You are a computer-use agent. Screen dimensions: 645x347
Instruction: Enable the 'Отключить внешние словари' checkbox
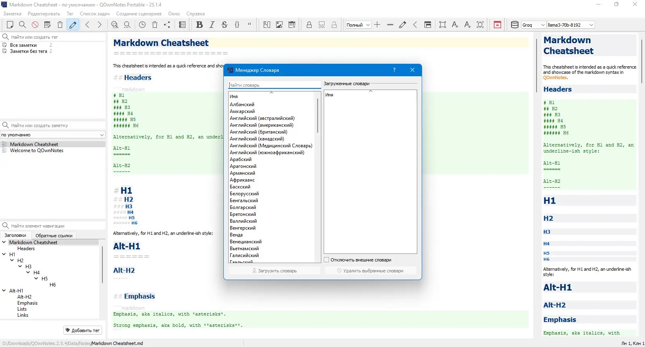[327, 260]
